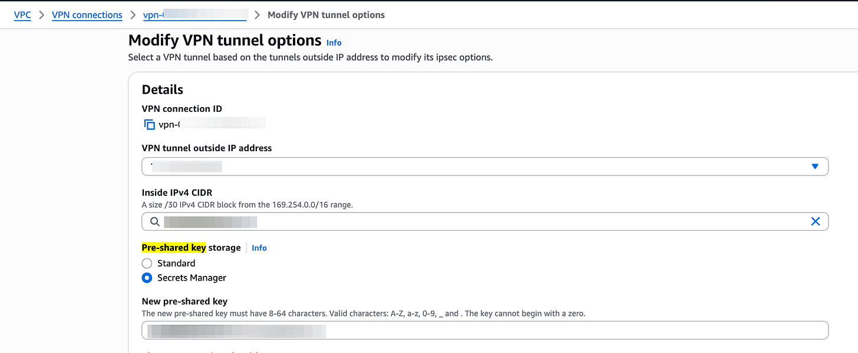This screenshot has height=353, width=858.
Task: Select the Secrets Manager storage option
Action: (147, 278)
